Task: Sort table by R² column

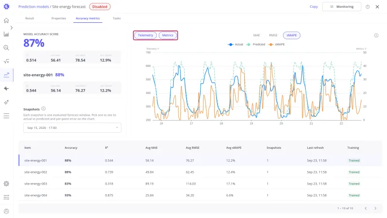Action: [x=106, y=148]
